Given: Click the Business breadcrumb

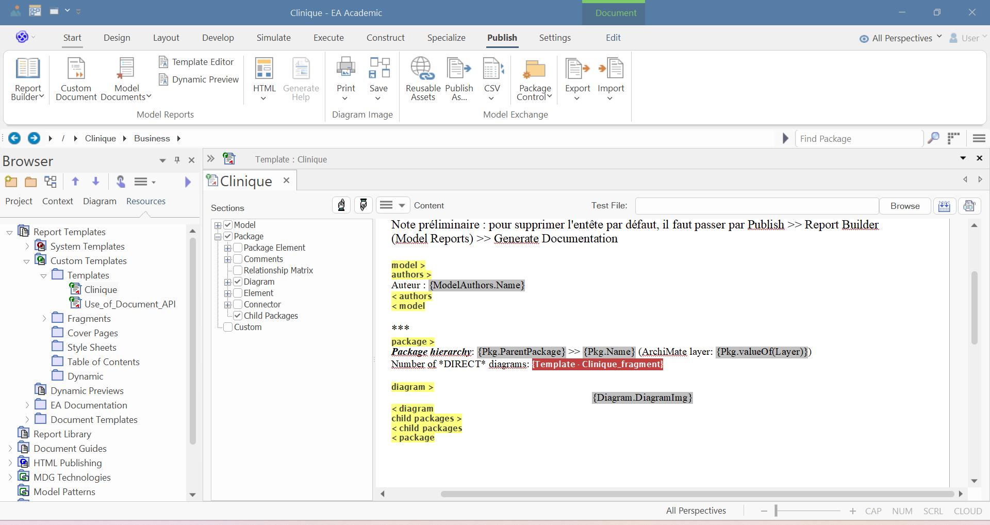Looking at the screenshot, I should tap(152, 138).
